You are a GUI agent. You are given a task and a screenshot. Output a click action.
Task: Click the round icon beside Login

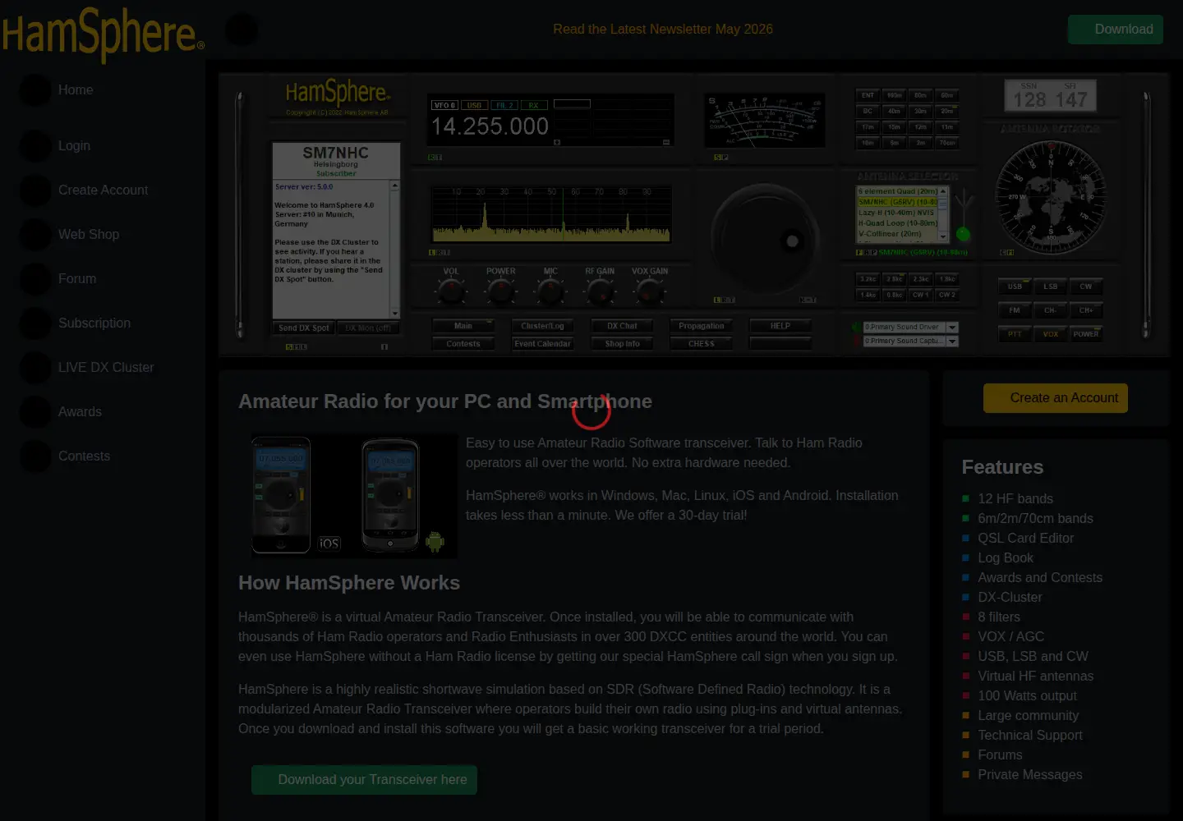pyautogui.click(x=35, y=146)
